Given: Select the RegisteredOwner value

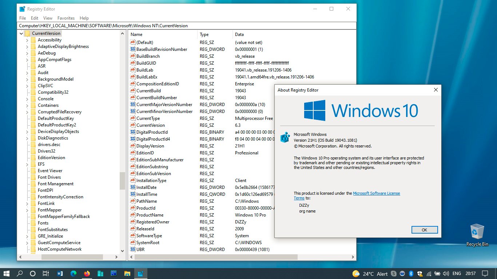Looking at the screenshot, I should 153,222.
